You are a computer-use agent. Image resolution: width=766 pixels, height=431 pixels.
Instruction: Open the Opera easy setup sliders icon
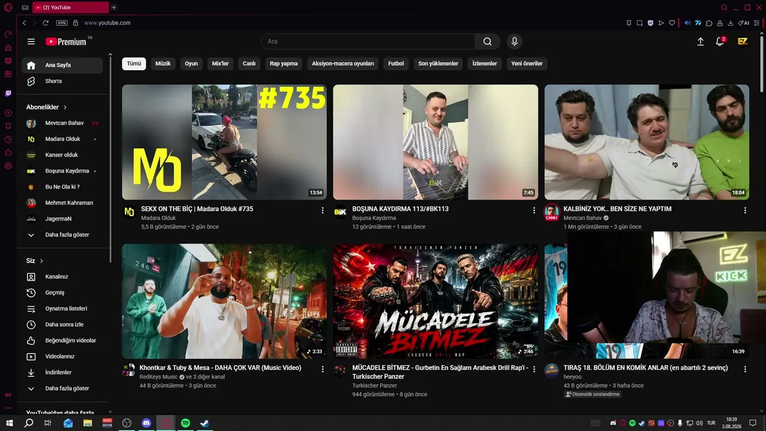(756, 23)
